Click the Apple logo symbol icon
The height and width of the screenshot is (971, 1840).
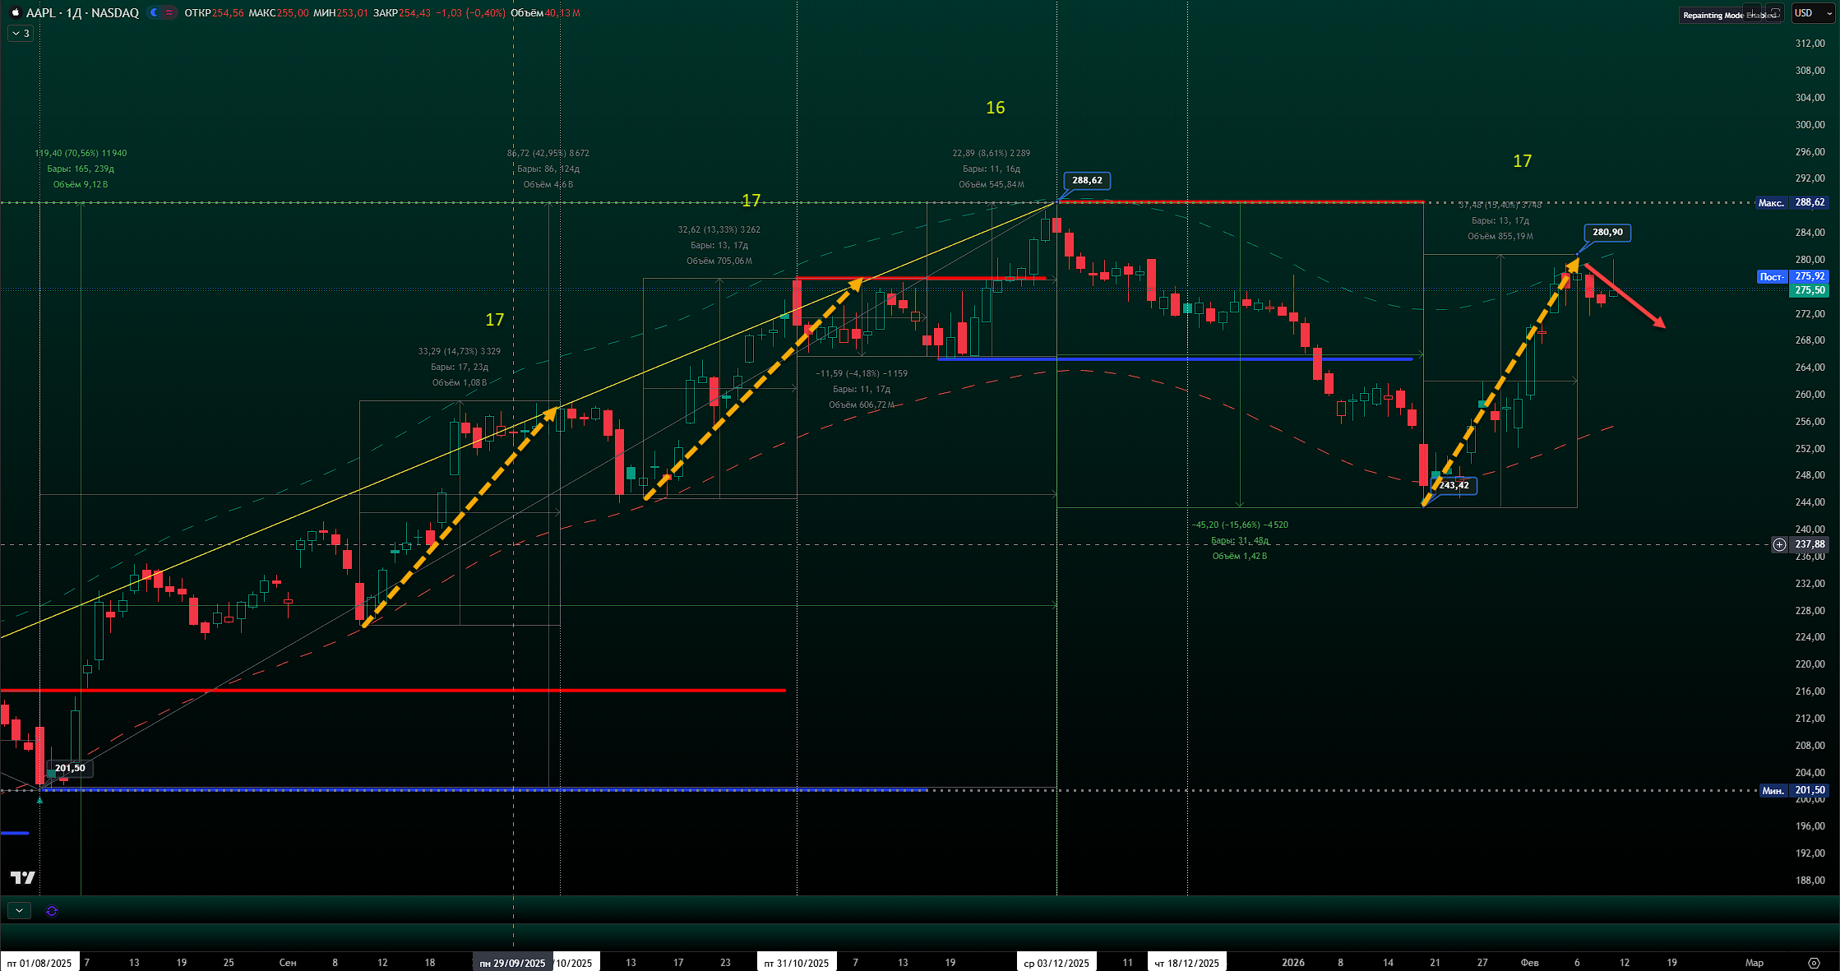coord(15,12)
